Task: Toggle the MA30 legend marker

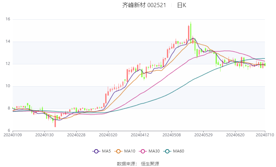Action: coord(143,151)
